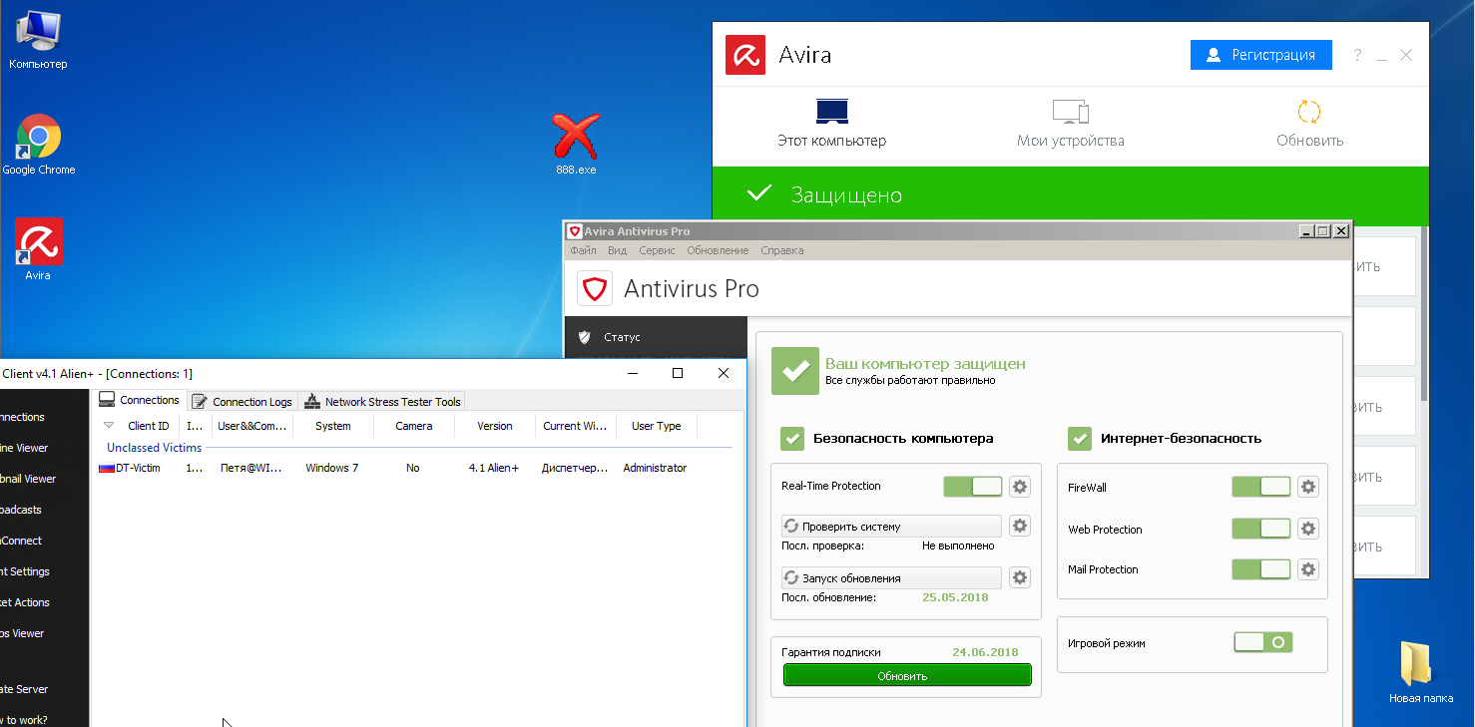Click the Version column header

point(495,426)
